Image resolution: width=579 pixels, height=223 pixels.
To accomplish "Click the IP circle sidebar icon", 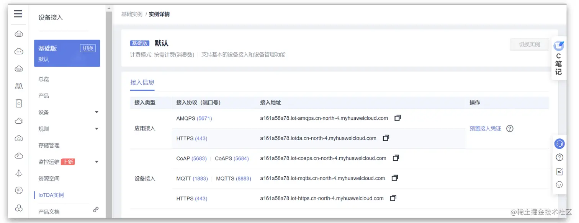I will 19,190.
